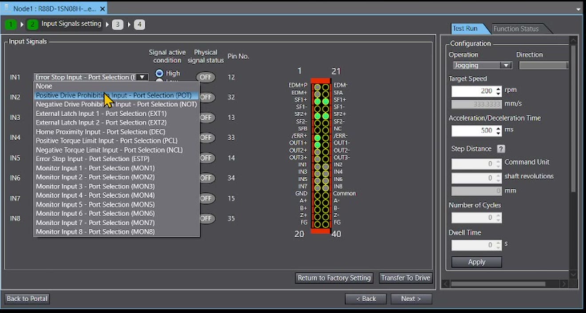The width and height of the screenshot is (586, 313).
Task: Click the < Back button
Action: click(366, 299)
